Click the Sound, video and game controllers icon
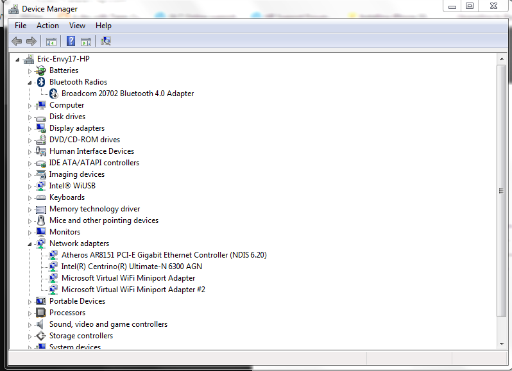This screenshot has height=371, width=512. tap(40, 324)
